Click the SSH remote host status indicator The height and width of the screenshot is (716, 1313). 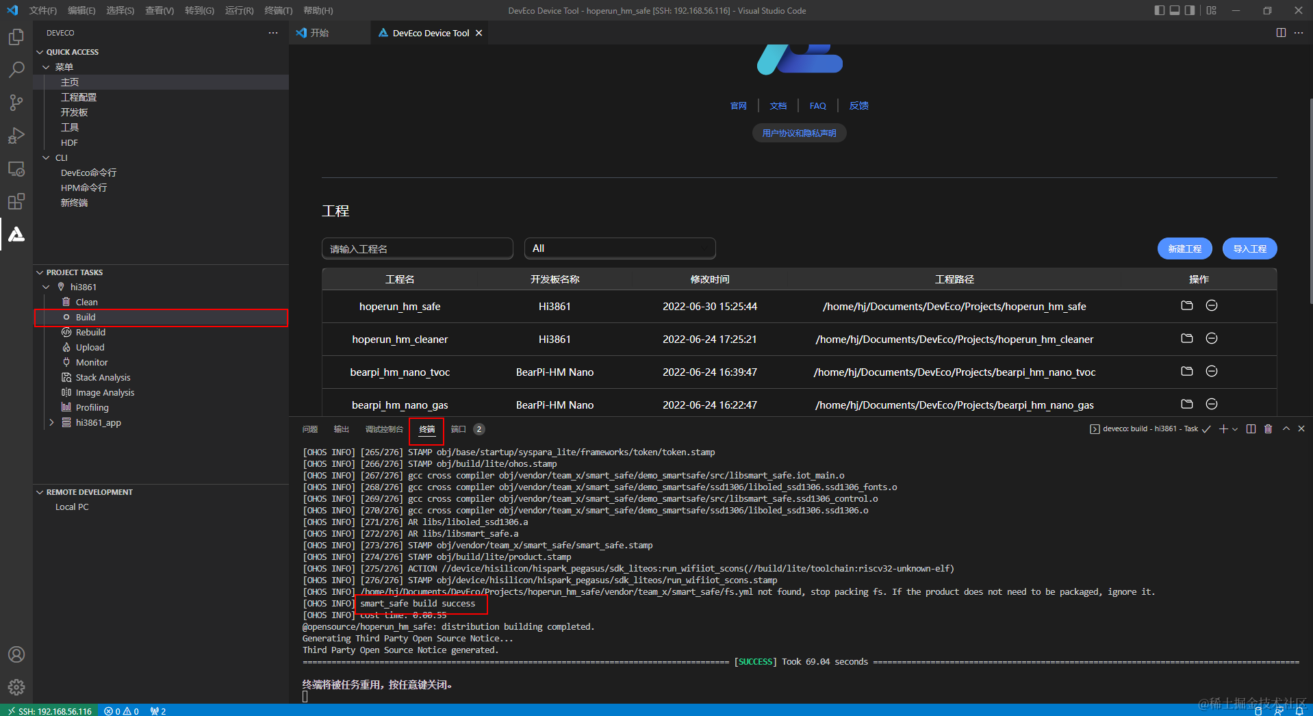[50, 711]
